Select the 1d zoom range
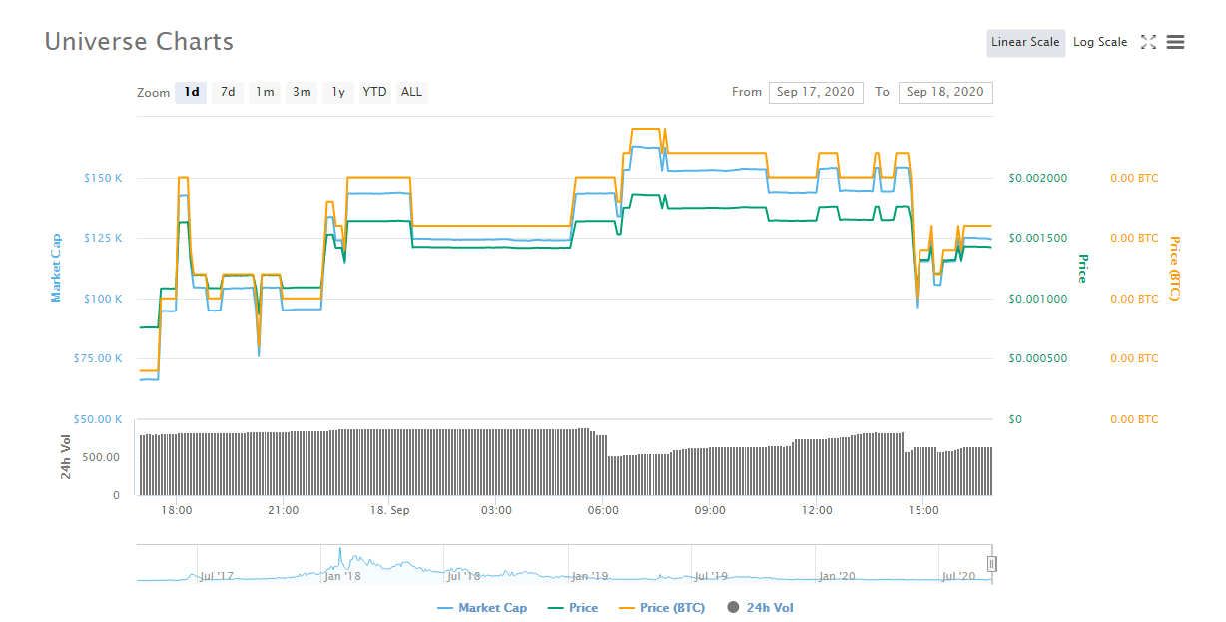Screen dimensions: 1226x622 tap(191, 92)
